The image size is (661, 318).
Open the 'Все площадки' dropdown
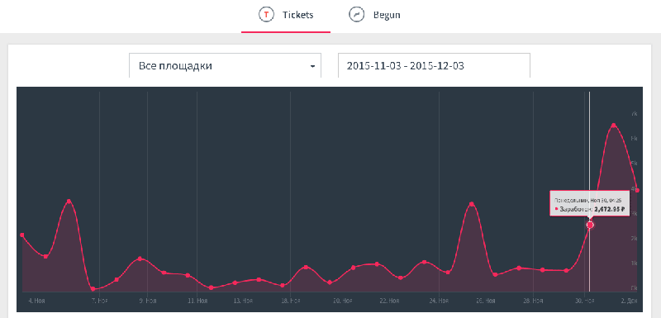225,66
